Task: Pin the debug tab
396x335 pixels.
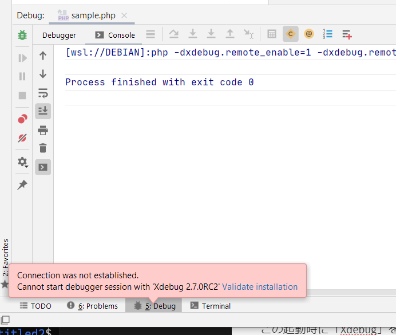Action: tap(22, 184)
